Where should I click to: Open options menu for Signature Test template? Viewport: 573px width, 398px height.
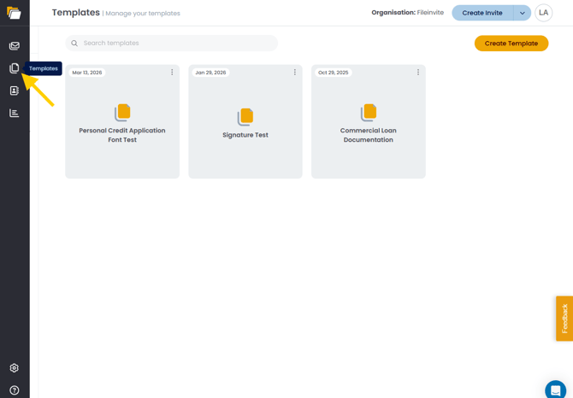pos(295,73)
